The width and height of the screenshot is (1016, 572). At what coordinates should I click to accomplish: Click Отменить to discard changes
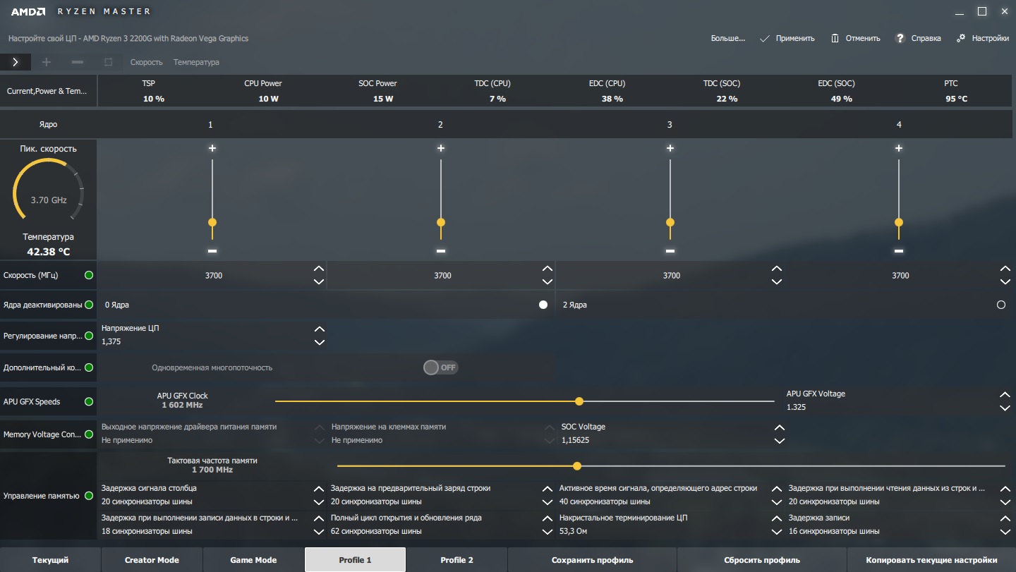pos(855,38)
